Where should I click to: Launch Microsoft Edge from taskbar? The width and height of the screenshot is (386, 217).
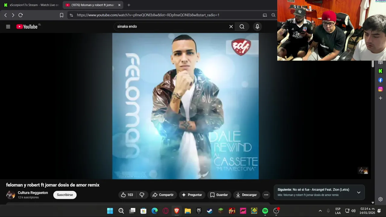pos(154,211)
